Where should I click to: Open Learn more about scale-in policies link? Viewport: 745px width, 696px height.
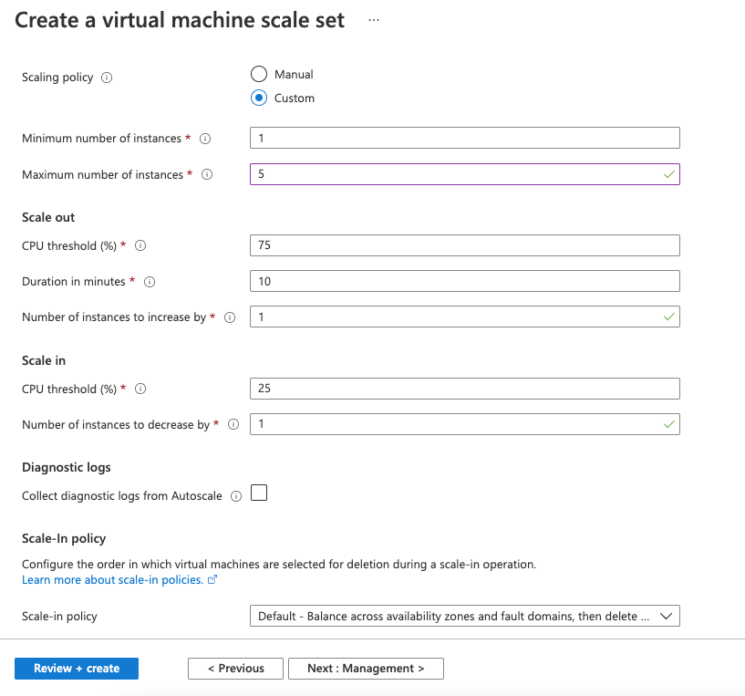112,579
